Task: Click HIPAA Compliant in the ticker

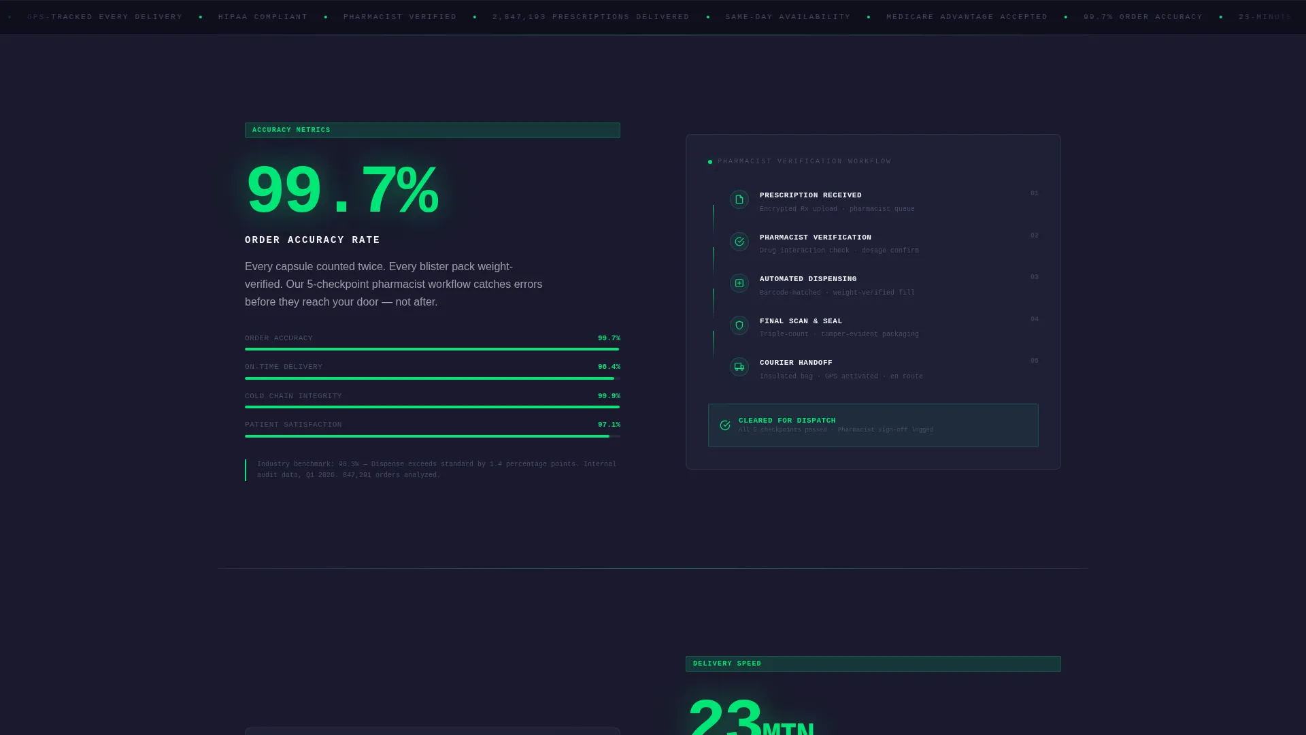Action: [x=263, y=17]
